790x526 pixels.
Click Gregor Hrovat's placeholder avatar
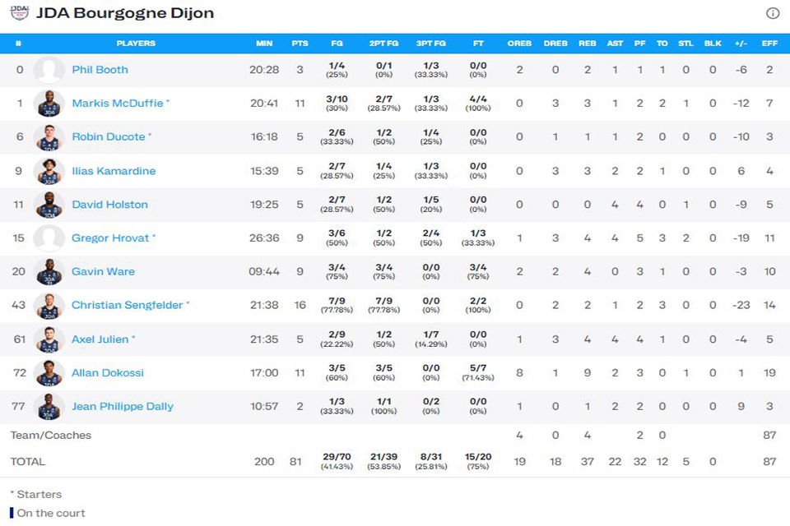point(49,238)
